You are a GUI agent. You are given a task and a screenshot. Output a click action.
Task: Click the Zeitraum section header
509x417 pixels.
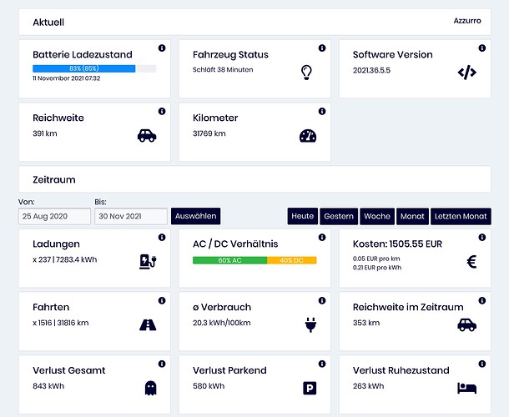(254, 179)
